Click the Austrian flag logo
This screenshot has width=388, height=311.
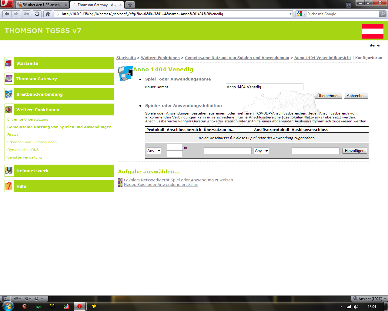(x=373, y=31)
